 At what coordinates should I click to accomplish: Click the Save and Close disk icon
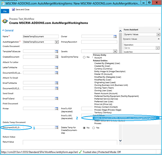[x=13, y=9]
